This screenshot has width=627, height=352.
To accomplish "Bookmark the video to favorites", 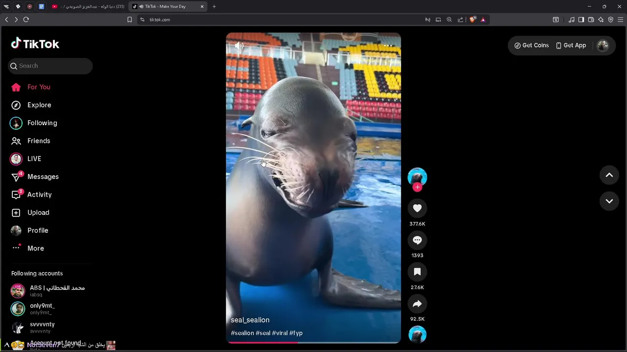I will coord(417,272).
